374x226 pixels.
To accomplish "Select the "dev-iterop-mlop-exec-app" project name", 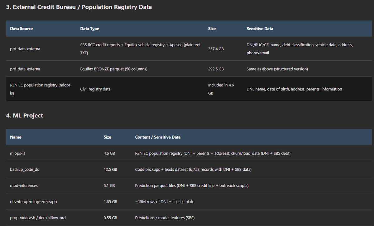I will point(33,202).
